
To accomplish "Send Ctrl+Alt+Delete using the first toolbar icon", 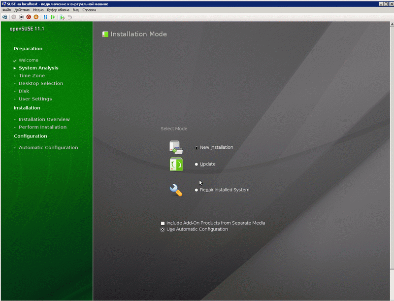I will click(x=4, y=17).
